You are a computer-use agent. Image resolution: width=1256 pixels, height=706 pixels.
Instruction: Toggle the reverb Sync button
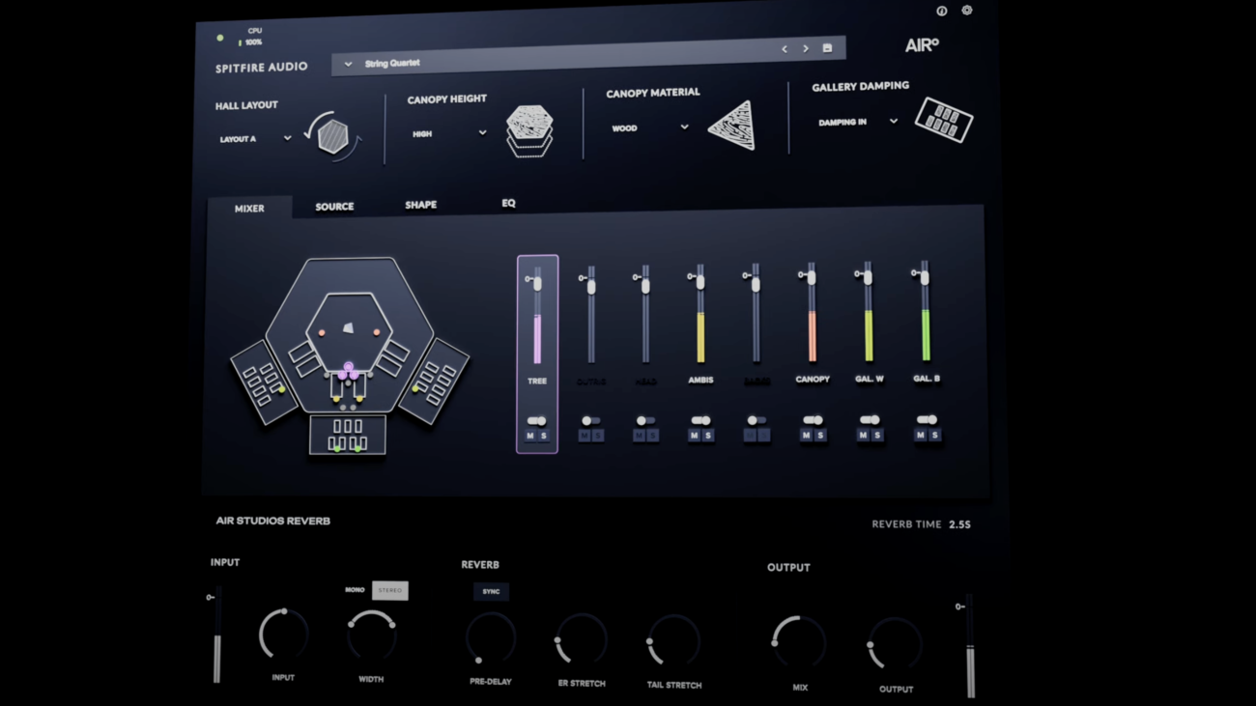click(491, 592)
